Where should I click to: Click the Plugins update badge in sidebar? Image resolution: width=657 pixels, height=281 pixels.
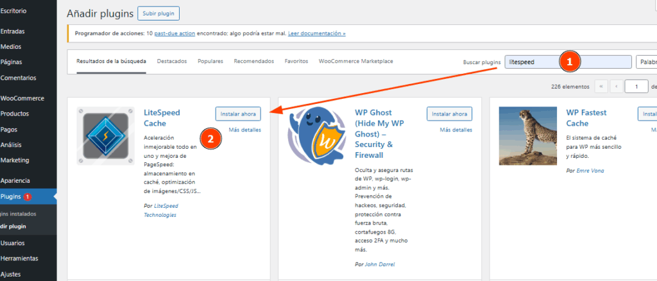pyautogui.click(x=28, y=196)
